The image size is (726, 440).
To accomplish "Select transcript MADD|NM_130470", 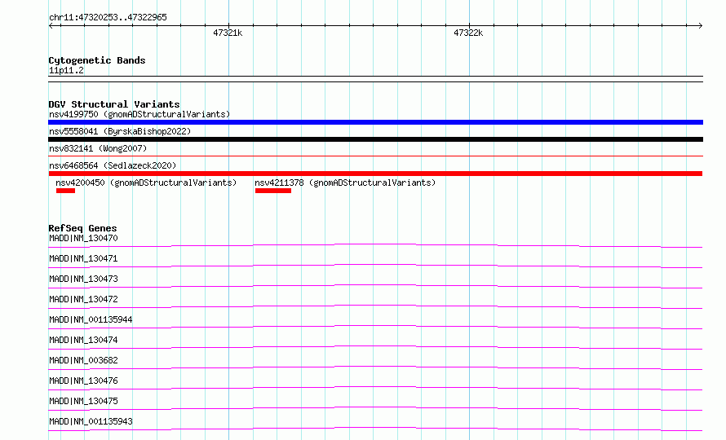I will (83, 238).
